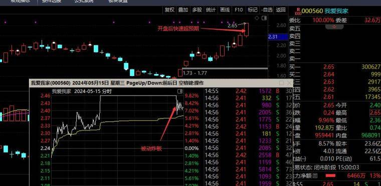Open the F10 company info
Image resolution: width=381 pixels, height=186 pixels.
[239, 9]
